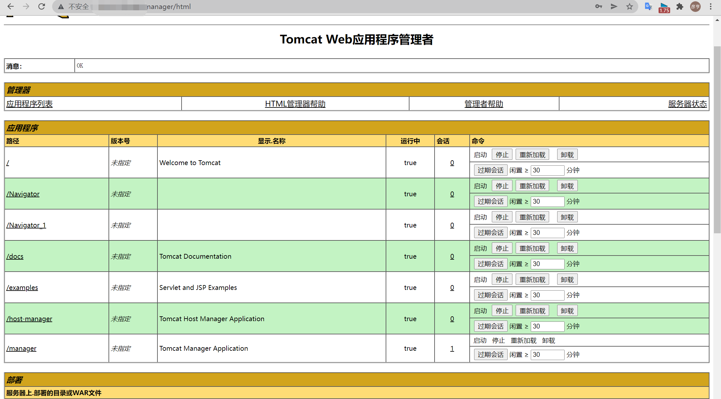This screenshot has height=399, width=721.
Task: Expire sessions for /Navigator_1
Action: 491,233
